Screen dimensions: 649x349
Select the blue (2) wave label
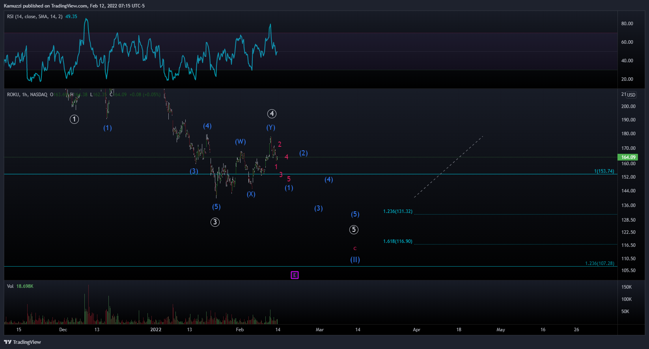pos(303,153)
